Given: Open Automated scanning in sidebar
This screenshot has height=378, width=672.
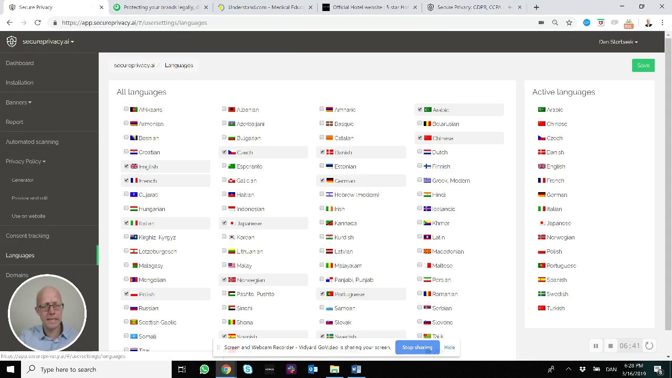Looking at the screenshot, I should (x=32, y=142).
